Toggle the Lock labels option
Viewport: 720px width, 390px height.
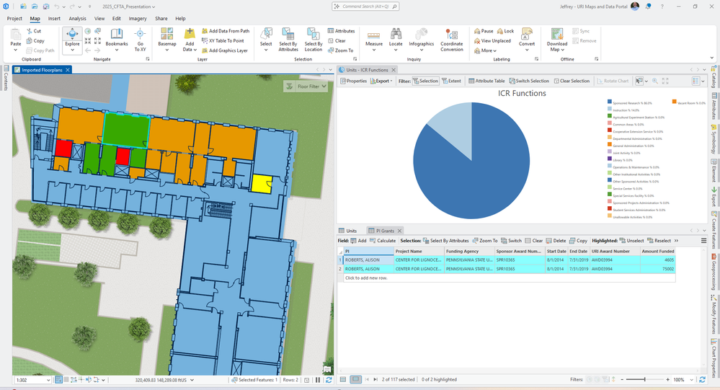click(505, 31)
